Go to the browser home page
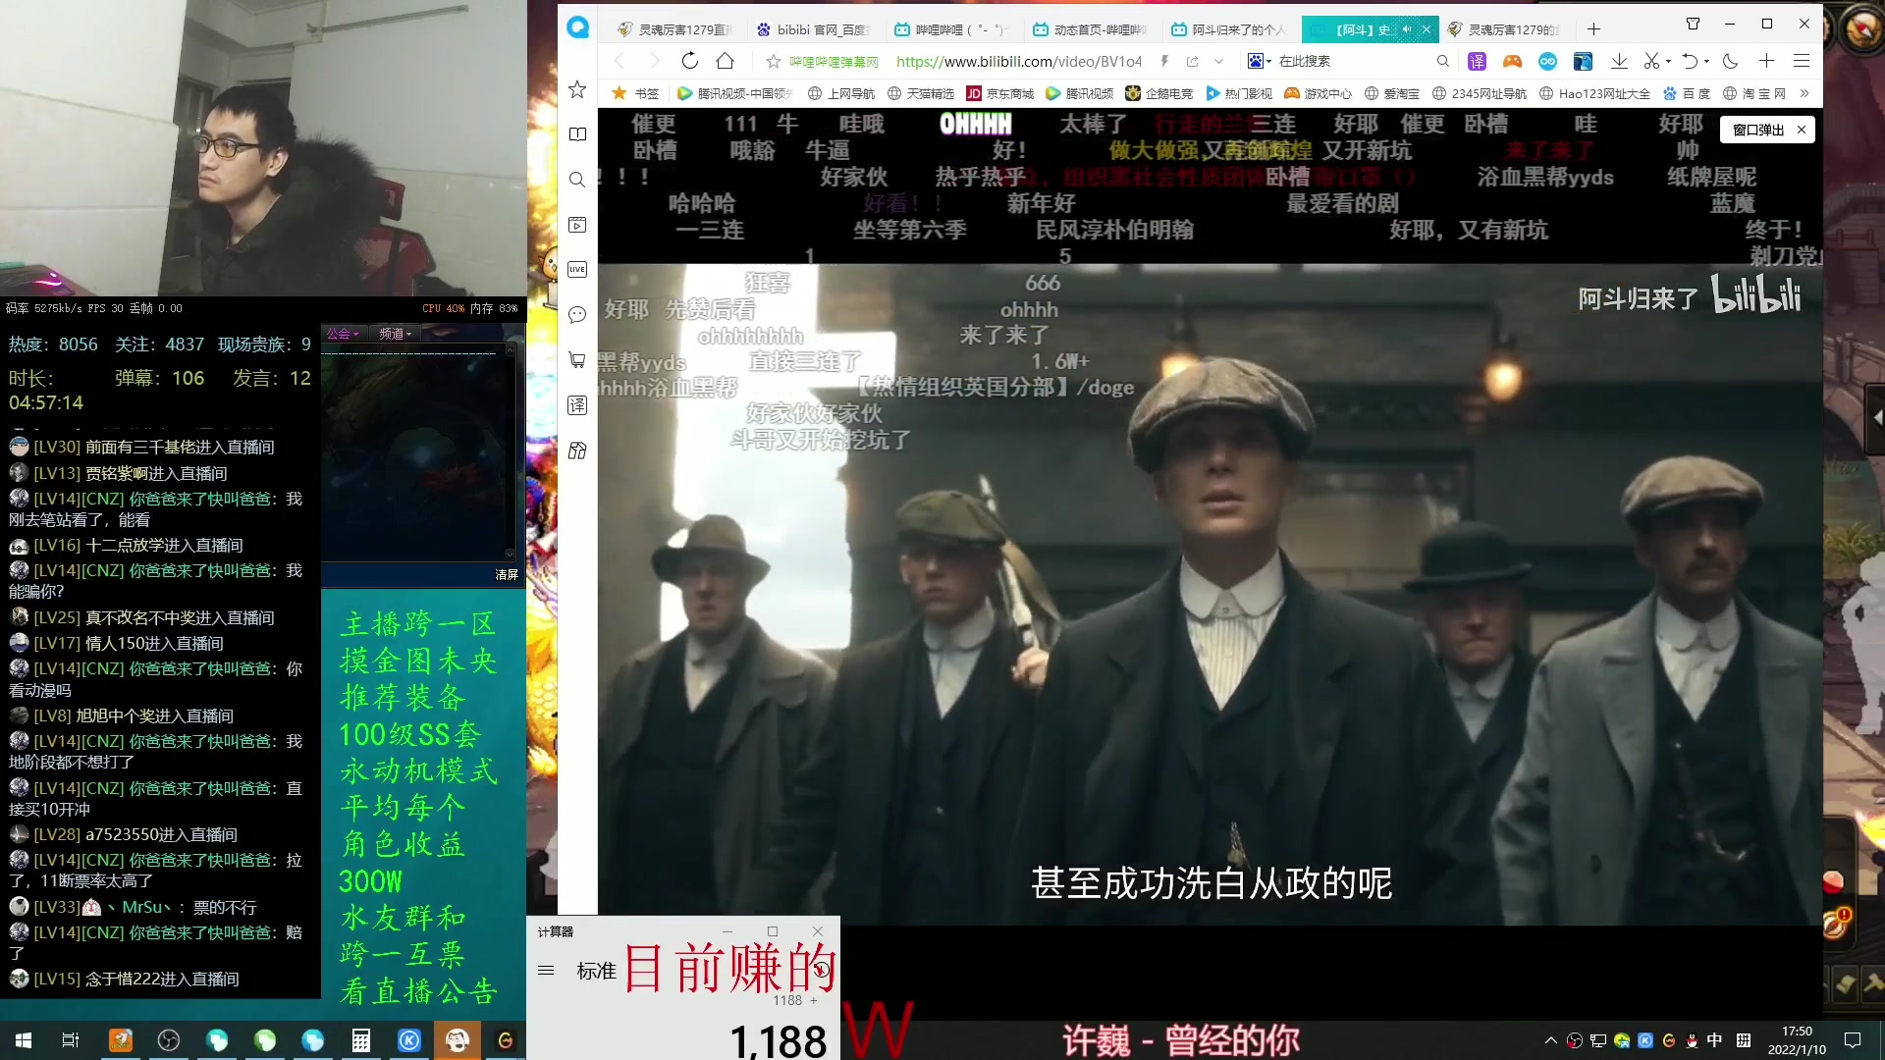Screen dimensions: 1885x1060 [725, 61]
